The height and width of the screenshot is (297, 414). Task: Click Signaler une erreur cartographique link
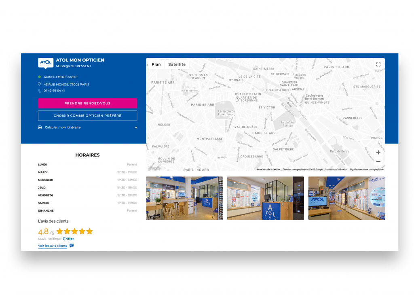click(x=366, y=170)
